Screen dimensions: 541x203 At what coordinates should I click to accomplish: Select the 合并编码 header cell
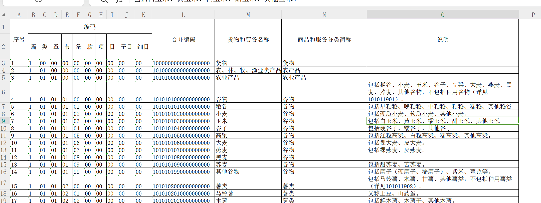[183, 39]
